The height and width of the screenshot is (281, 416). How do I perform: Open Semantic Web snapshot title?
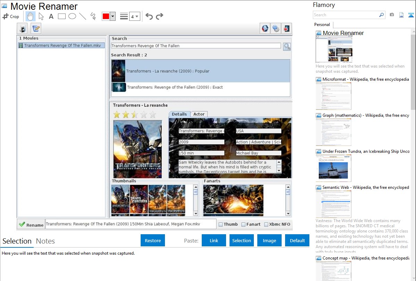[366, 187]
